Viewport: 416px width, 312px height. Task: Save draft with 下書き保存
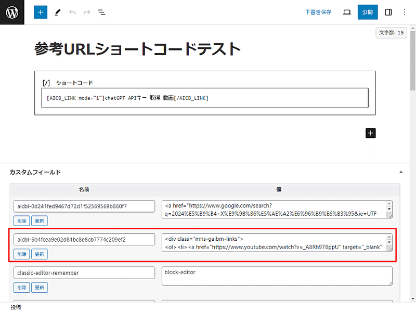(318, 12)
